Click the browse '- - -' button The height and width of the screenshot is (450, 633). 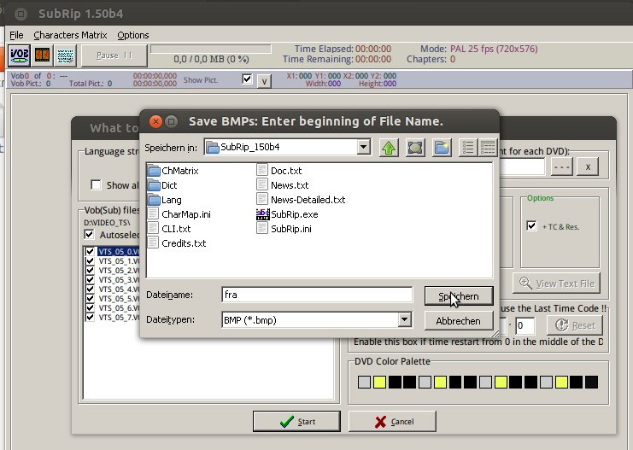coord(562,167)
